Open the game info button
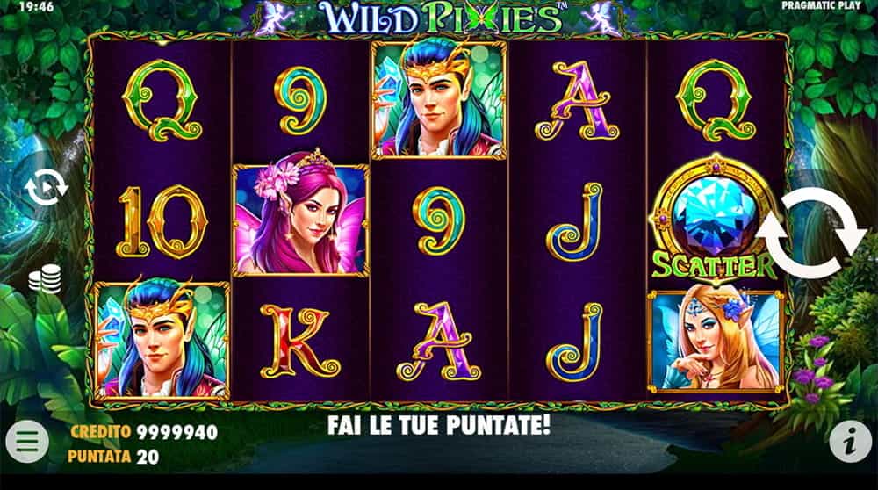878x490 pixels. pos(851,442)
